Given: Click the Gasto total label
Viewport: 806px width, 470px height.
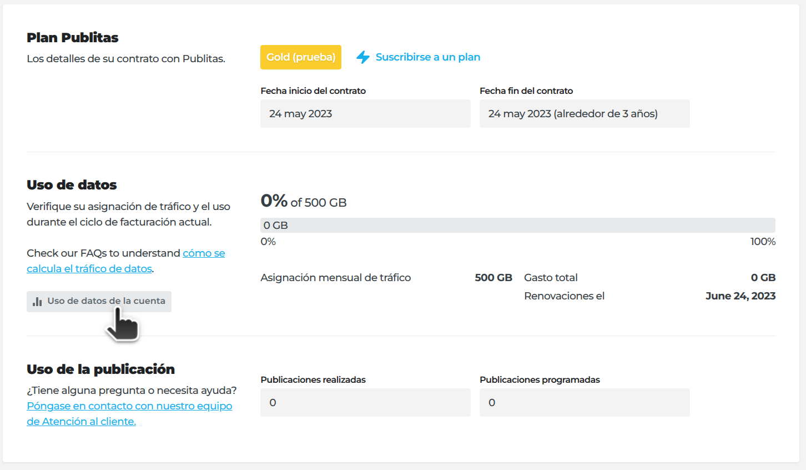Looking at the screenshot, I should pos(551,278).
